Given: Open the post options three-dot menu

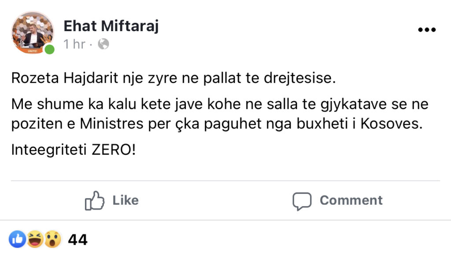Looking at the screenshot, I should click(426, 30).
